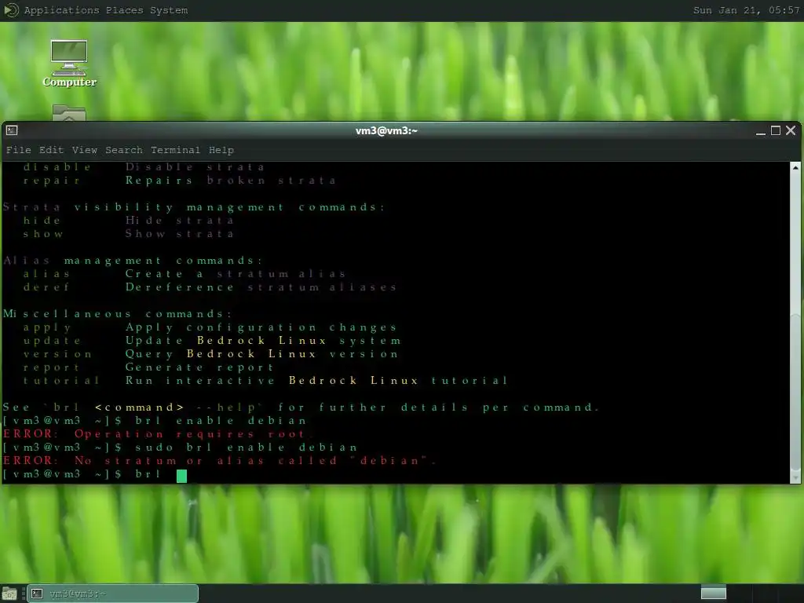Click 'ERROR: Operation requires root' line

pyautogui.click(x=157, y=433)
